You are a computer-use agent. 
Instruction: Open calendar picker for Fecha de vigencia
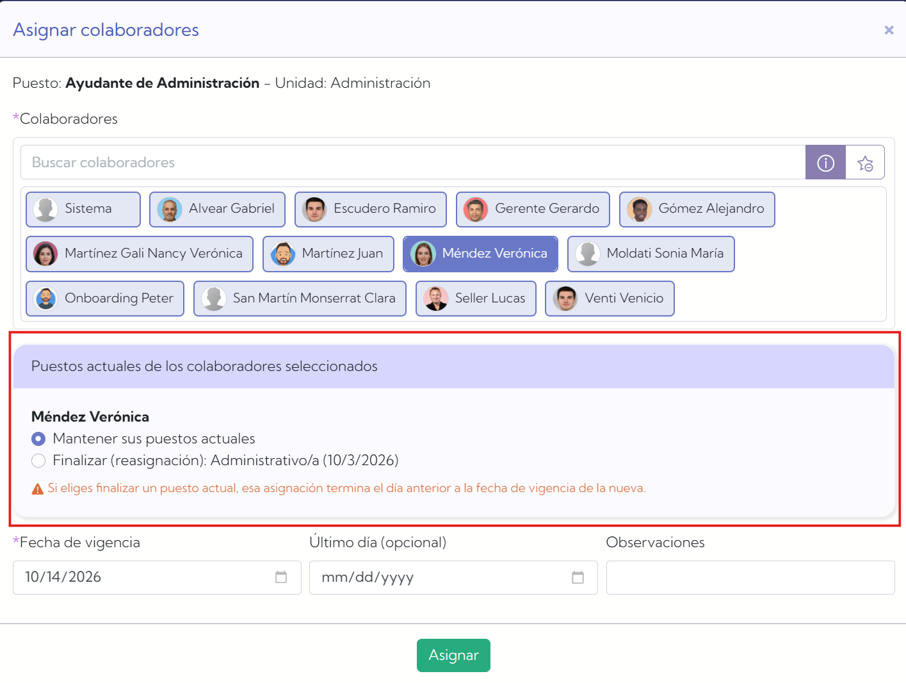click(281, 577)
